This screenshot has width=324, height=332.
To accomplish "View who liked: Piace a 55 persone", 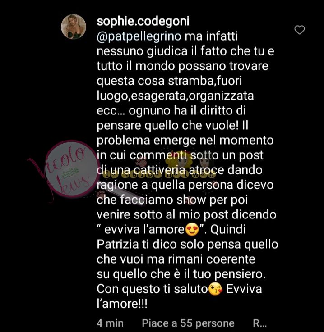I will (x=188, y=323).
